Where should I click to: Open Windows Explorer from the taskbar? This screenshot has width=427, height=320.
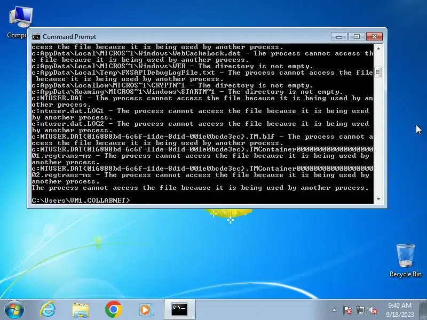[81, 310]
